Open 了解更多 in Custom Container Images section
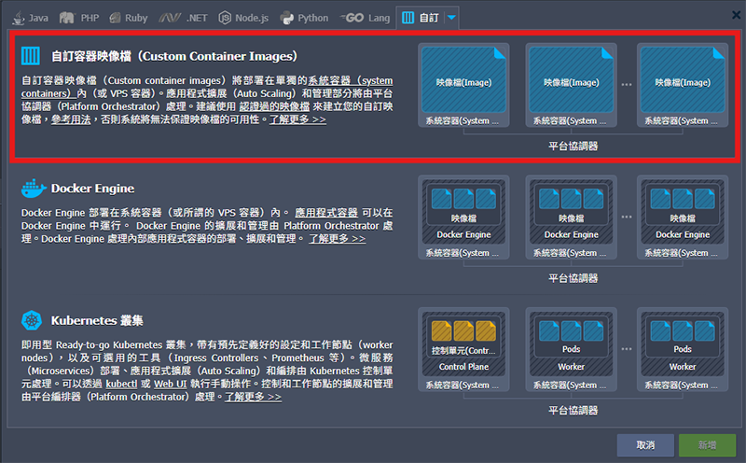746x463 pixels. 297,119
